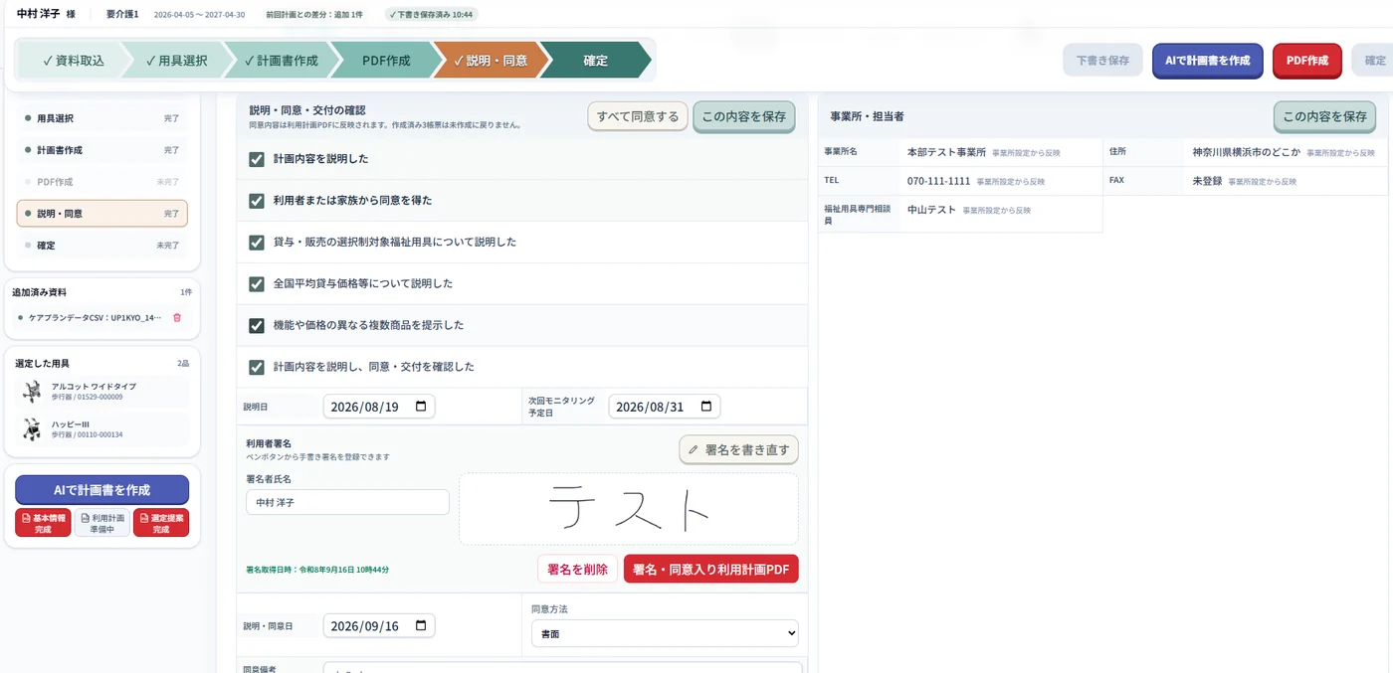Click the 次回モニタリング予定日 date field
The height and width of the screenshot is (673, 1393).
click(665, 407)
